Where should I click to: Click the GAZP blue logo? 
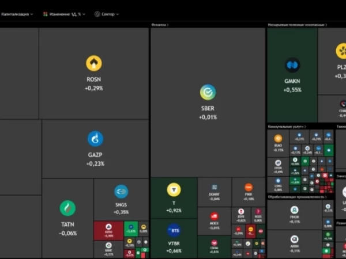click(95, 139)
